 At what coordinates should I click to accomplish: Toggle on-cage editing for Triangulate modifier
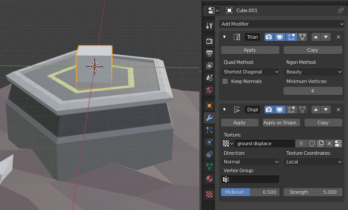(x=302, y=37)
